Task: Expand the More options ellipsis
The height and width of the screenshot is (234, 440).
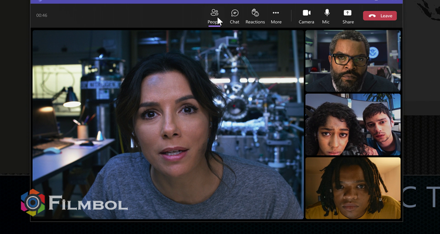Action: click(276, 13)
